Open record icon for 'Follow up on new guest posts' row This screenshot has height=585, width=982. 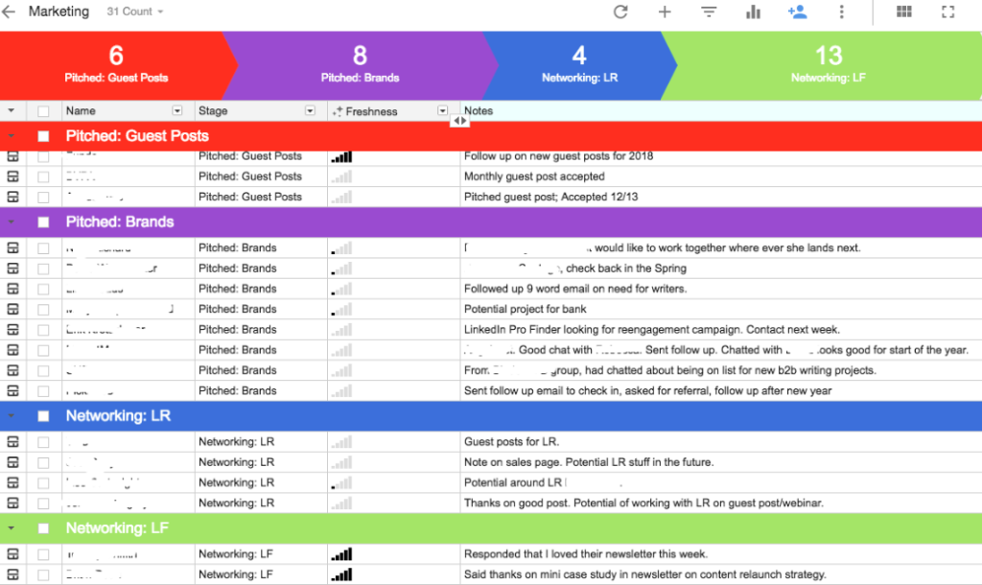tap(12, 156)
